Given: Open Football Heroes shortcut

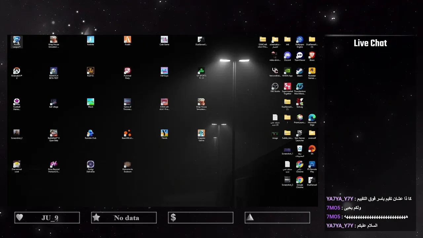Looking at the screenshot, I should (x=17, y=104).
